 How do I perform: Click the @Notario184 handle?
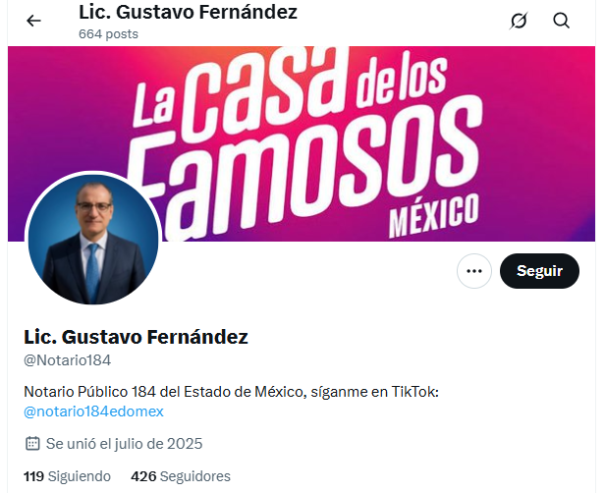pyautogui.click(x=67, y=360)
